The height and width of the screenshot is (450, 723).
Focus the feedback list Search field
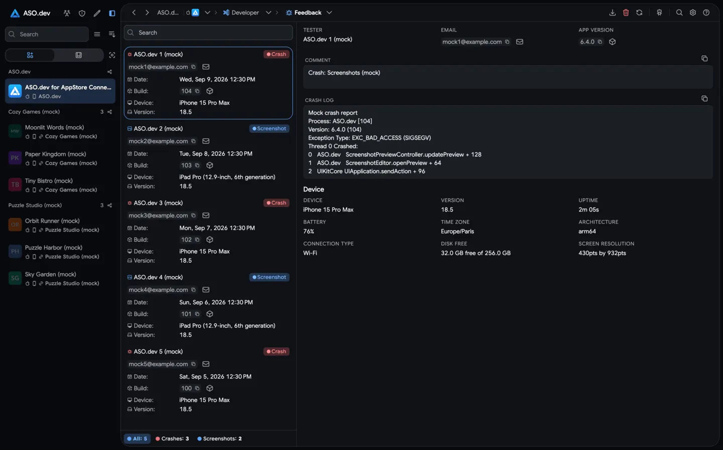pyautogui.click(x=208, y=33)
